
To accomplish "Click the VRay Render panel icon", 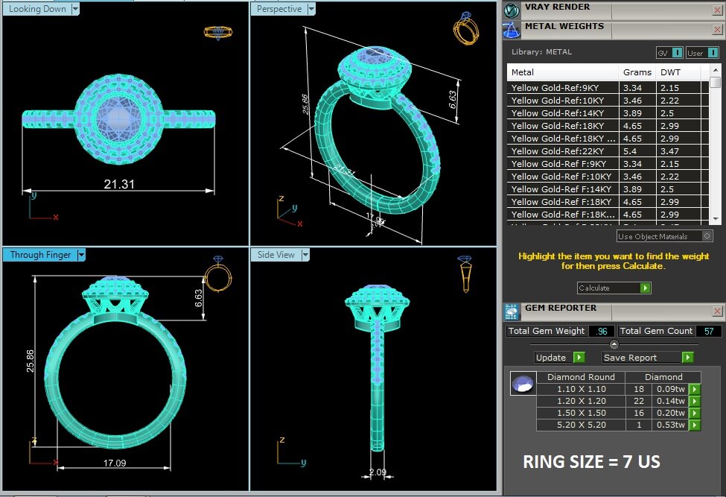I will 512,10.
